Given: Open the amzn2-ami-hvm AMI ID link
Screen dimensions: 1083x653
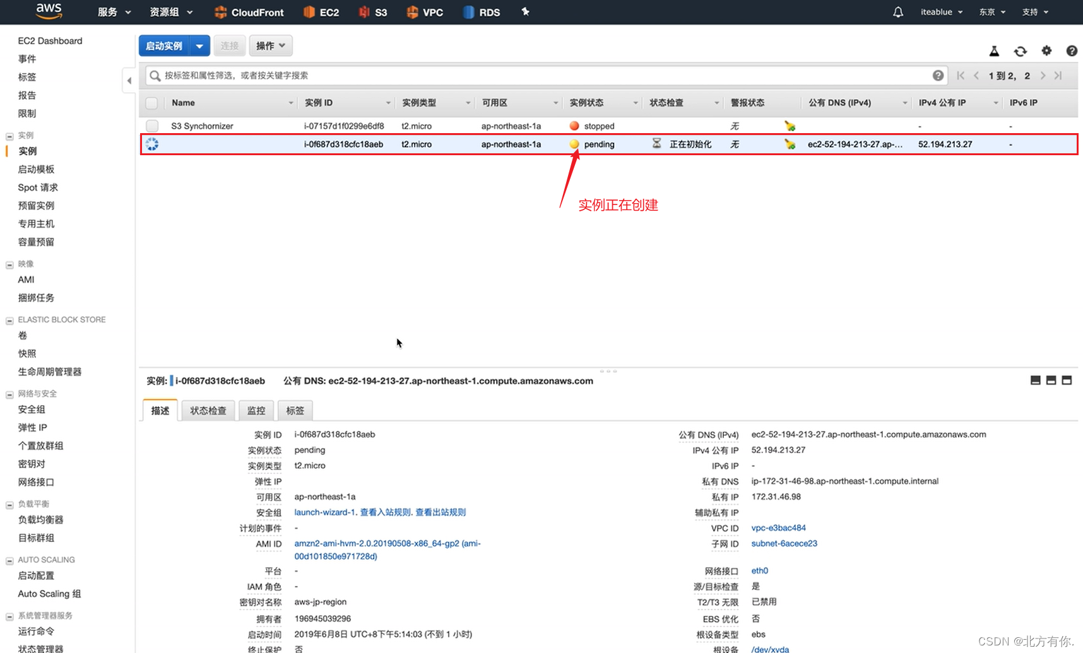Looking at the screenshot, I should (x=388, y=550).
